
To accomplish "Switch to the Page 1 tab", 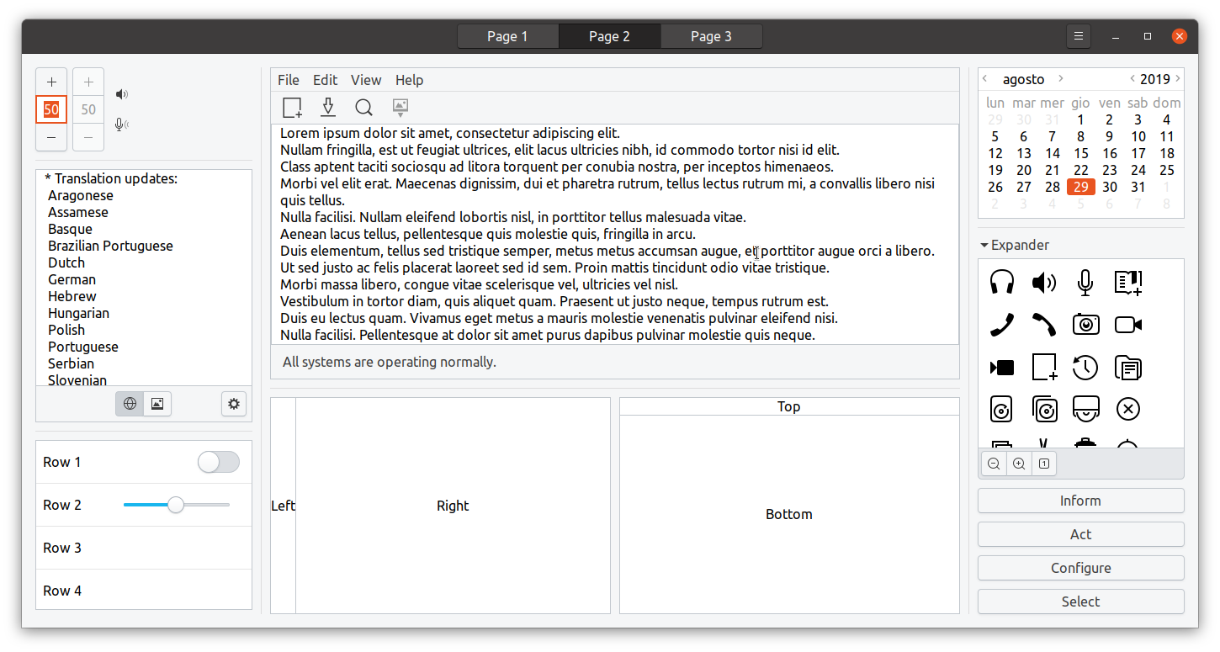I will (x=507, y=36).
